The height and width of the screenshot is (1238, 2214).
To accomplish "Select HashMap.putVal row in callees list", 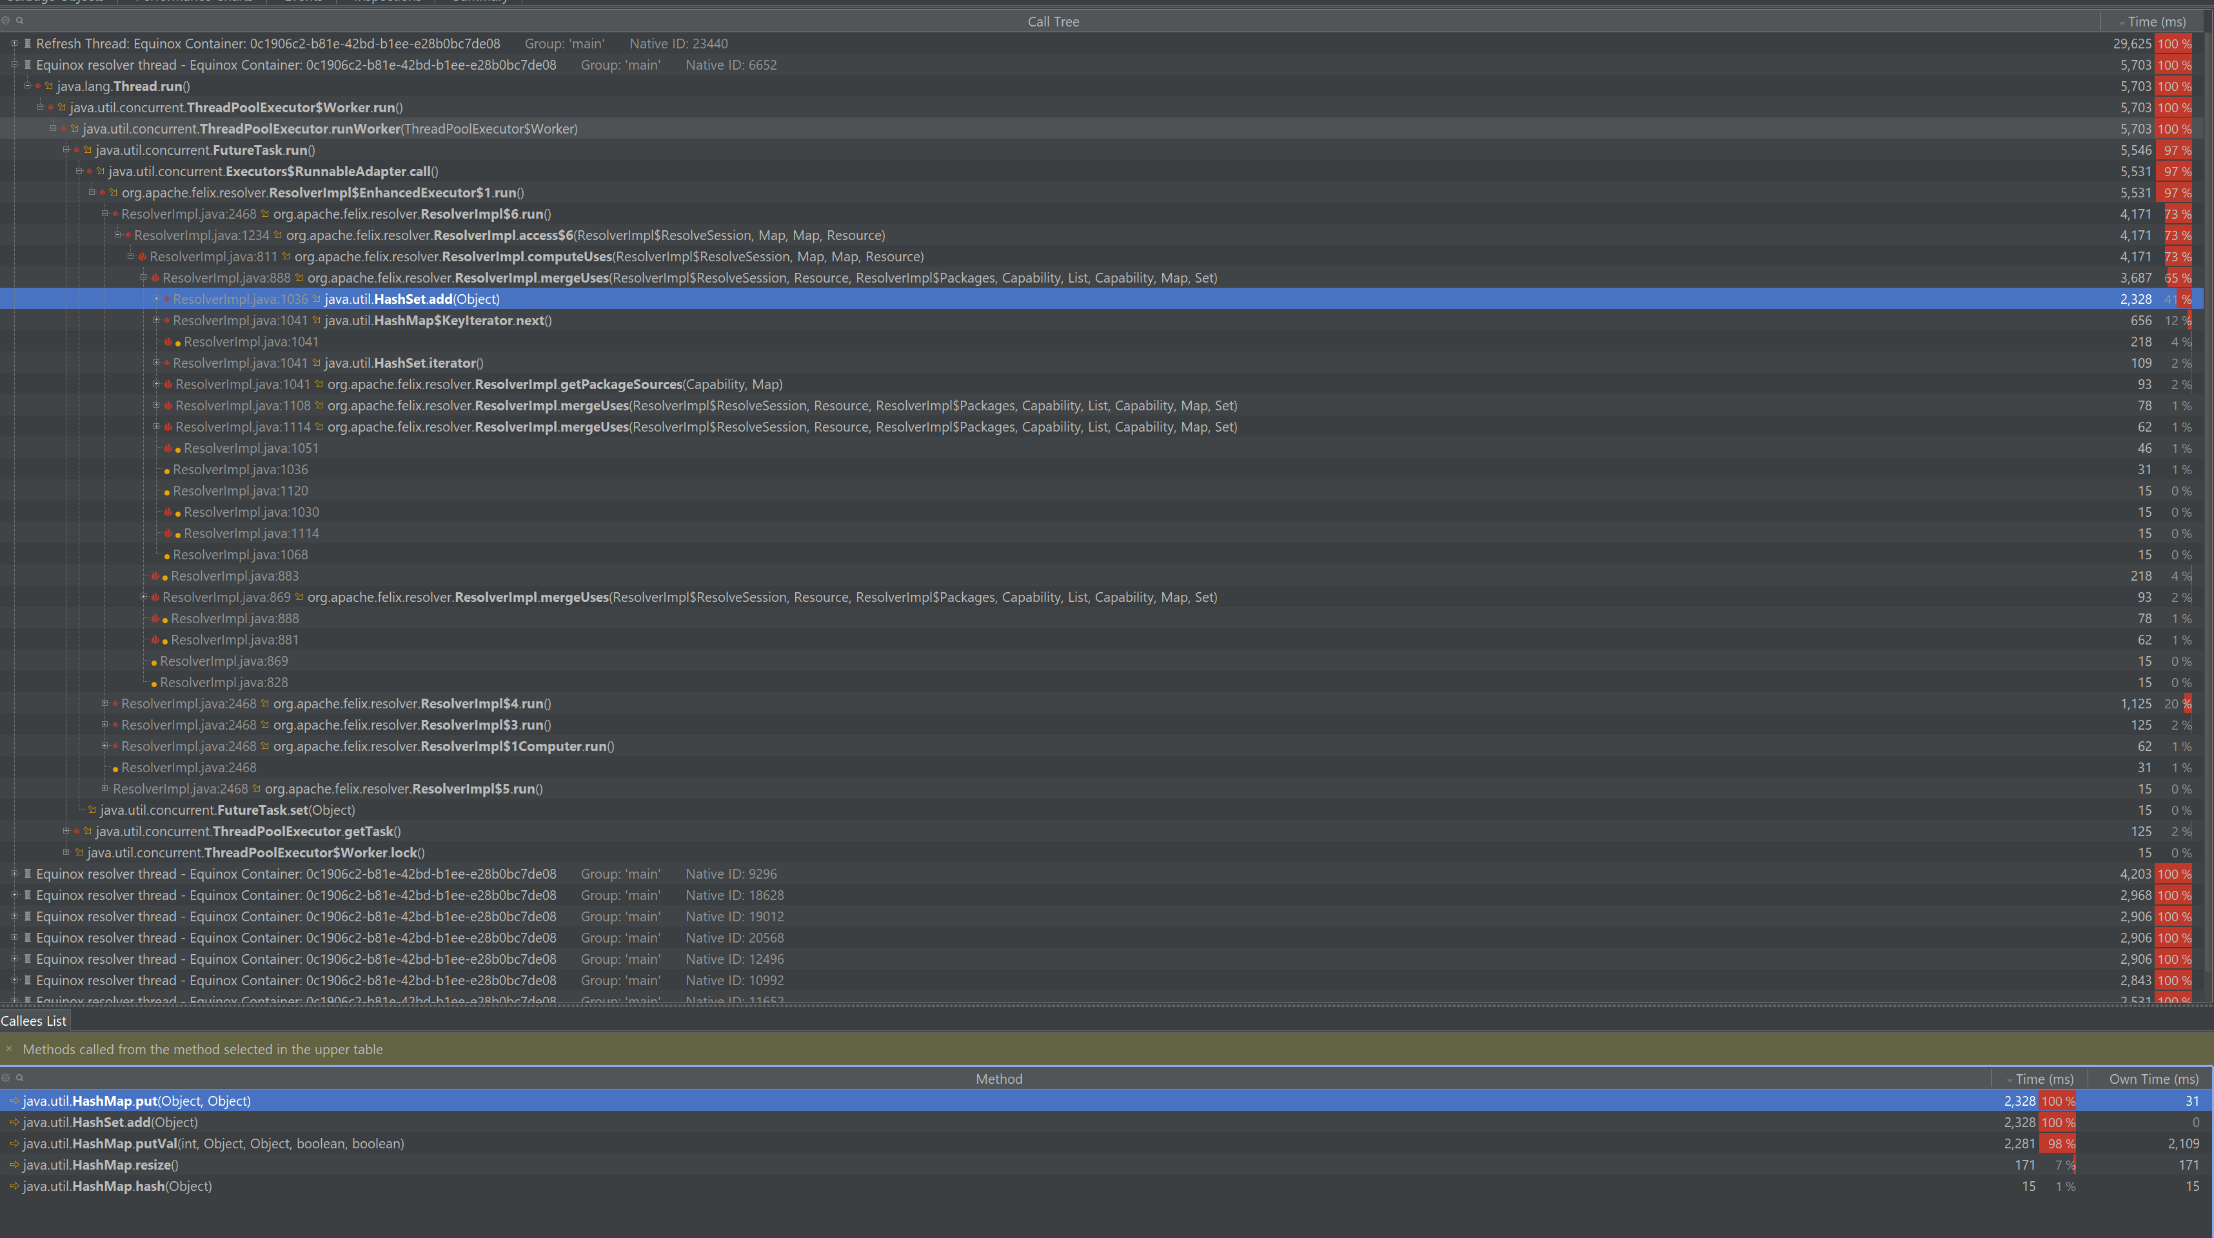I will [213, 1143].
